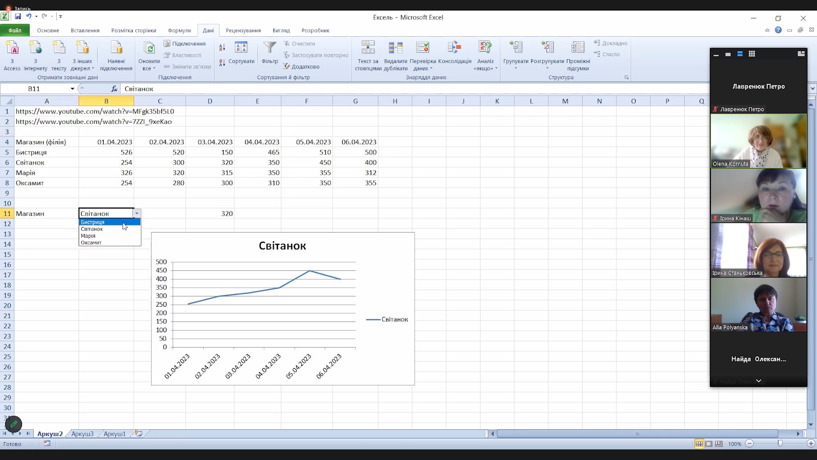Image resolution: width=817 pixels, height=460 pixels.
Task: Click the zoom slider handle
Action: (780, 444)
